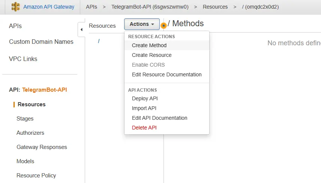Open APIs in the left sidebar
This screenshot has height=183, width=321.
pos(15,26)
